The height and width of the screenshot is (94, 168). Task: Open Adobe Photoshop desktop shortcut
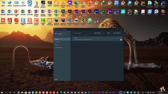tap(63, 13)
